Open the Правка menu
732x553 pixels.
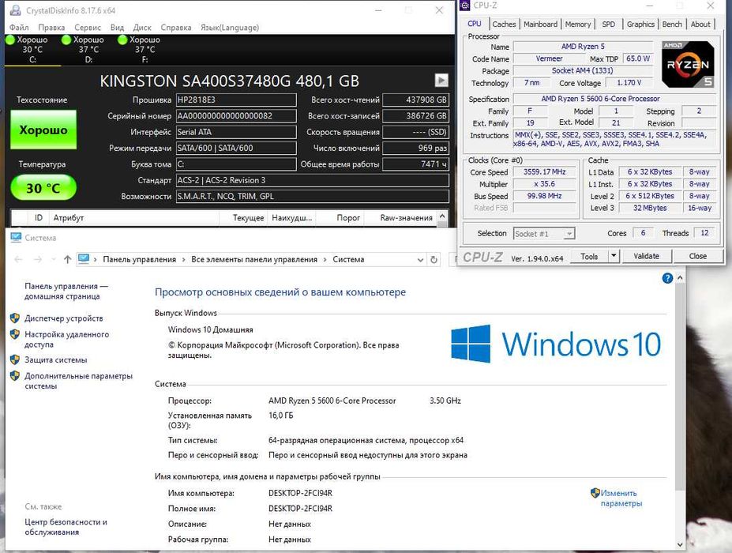[51, 28]
